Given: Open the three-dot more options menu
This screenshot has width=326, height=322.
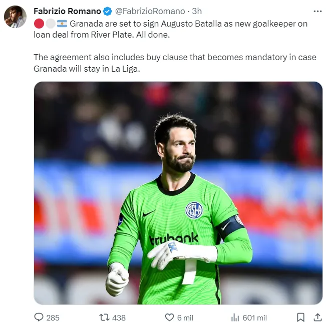Looking at the screenshot, I should (317, 11).
